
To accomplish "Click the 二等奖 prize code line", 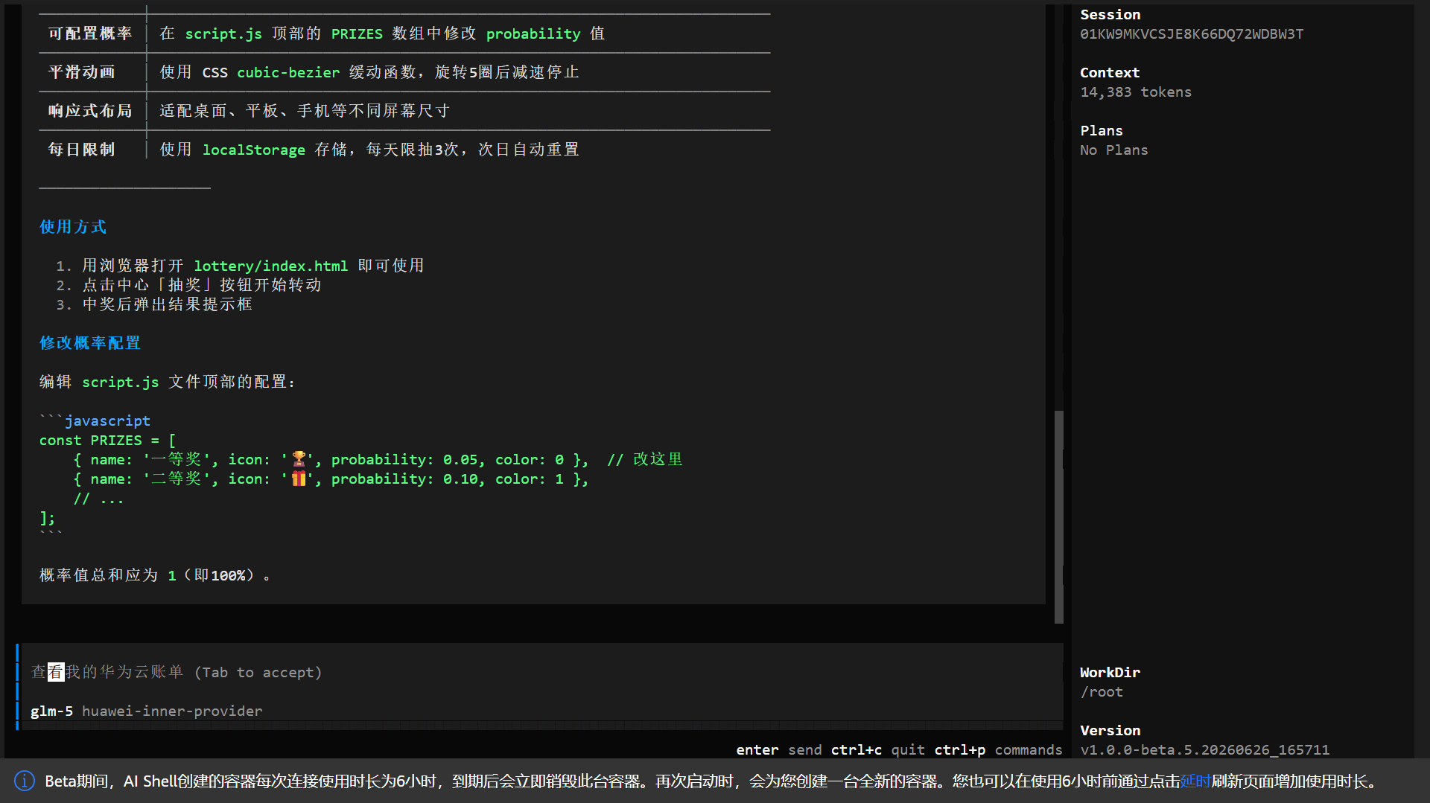I will (x=331, y=479).
